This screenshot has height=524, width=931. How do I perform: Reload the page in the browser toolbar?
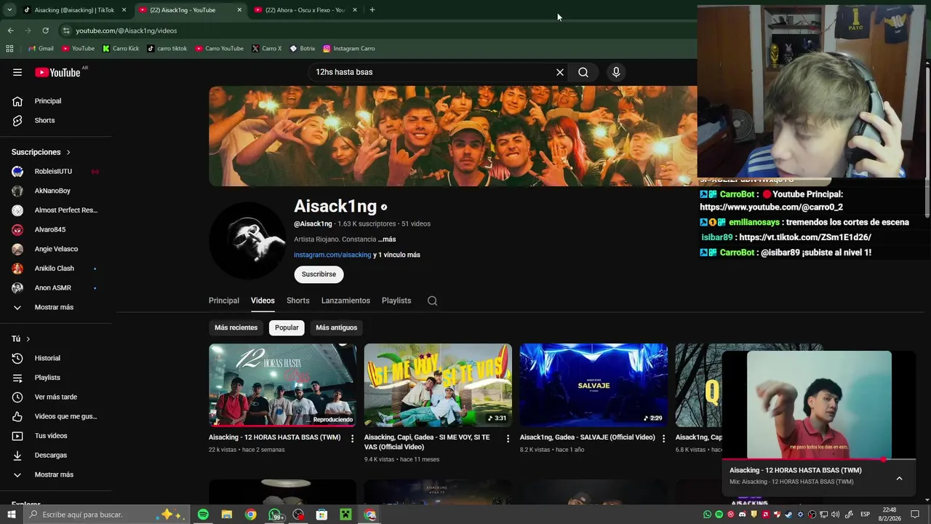coord(45,31)
